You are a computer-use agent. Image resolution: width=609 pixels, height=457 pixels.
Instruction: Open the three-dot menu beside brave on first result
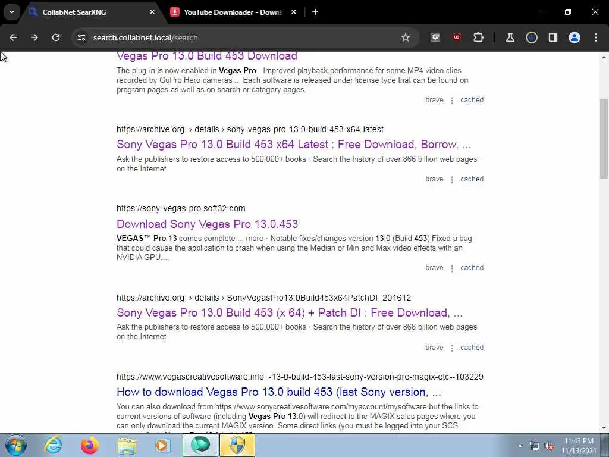tap(452, 101)
